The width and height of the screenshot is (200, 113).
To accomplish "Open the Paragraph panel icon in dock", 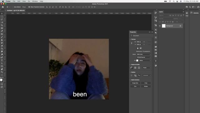I will pos(156,33).
